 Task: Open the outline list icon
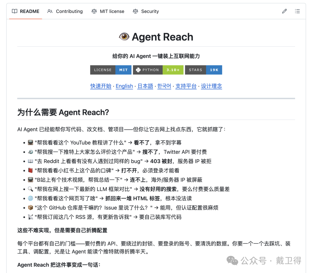(x=297, y=11)
